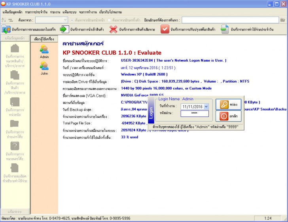Image resolution: width=288 pixels, height=222 pixels.
Task: Click the red KP SNOOKER CLUB 1.1.0 : Evaluate heading
Action: coord(112,53)
